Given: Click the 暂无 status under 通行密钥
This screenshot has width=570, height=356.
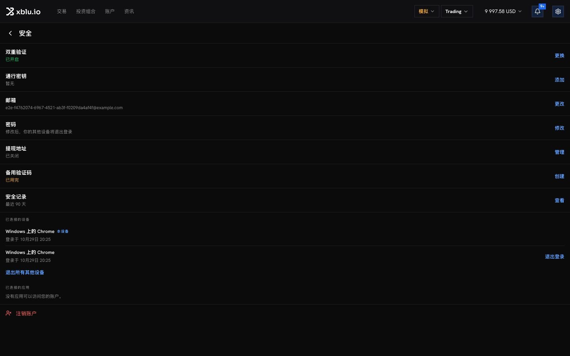Looking at the screenshot, I should tap(10, 83).
